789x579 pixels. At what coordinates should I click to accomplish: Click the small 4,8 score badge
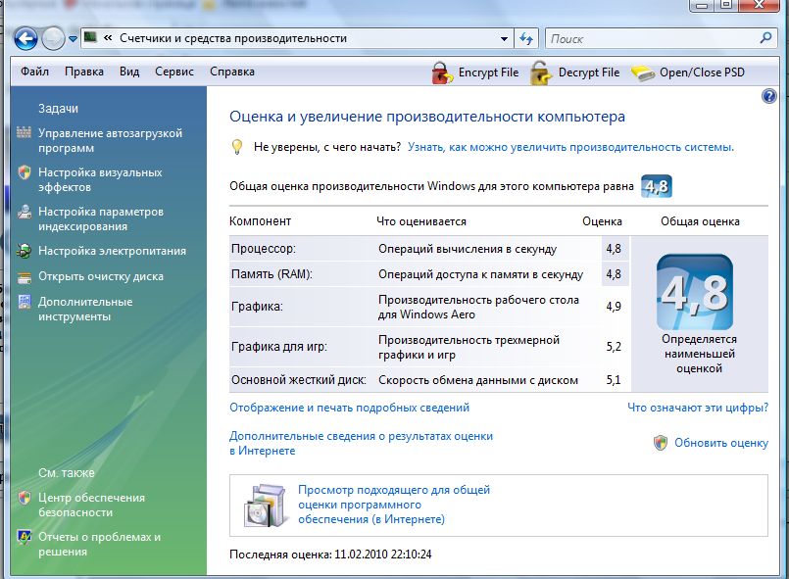656,186
